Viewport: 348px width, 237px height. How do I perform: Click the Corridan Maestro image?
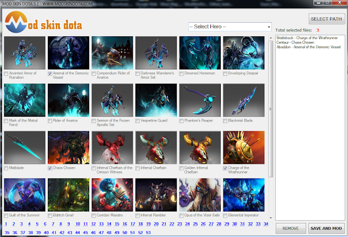tap(113, 195)
